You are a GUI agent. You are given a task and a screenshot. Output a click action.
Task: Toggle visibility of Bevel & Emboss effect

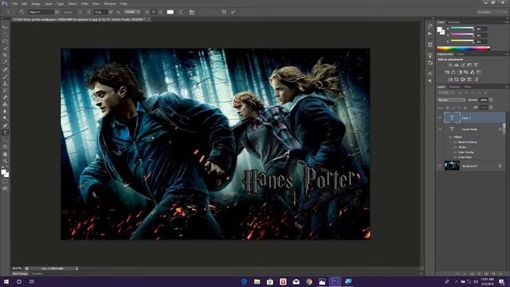point(455,142)
